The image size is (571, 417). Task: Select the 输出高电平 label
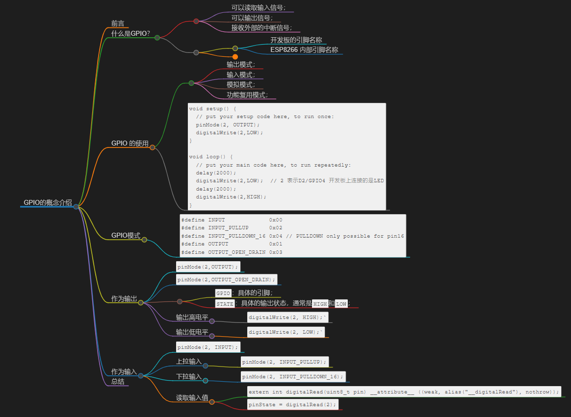click(x=192, y=318)
